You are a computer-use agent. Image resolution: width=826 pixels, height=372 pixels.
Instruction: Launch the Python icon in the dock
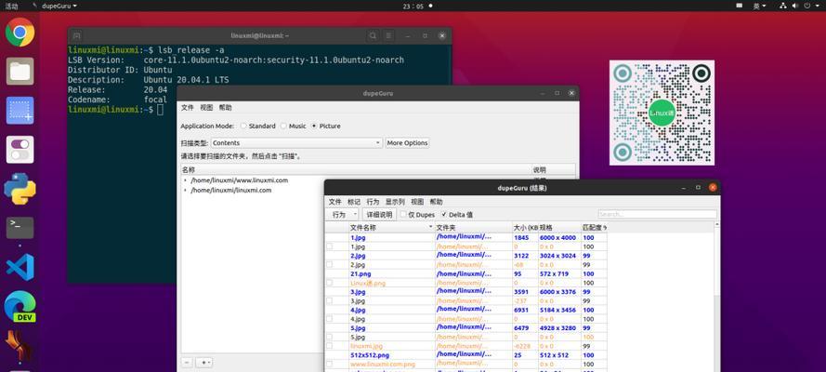pyautogui.click(x=20, y=189)
